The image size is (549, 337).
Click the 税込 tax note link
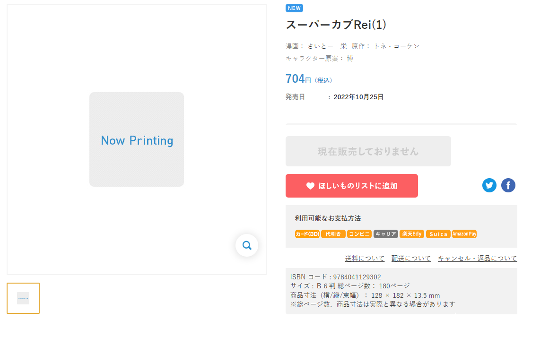(x=324, y=81)
